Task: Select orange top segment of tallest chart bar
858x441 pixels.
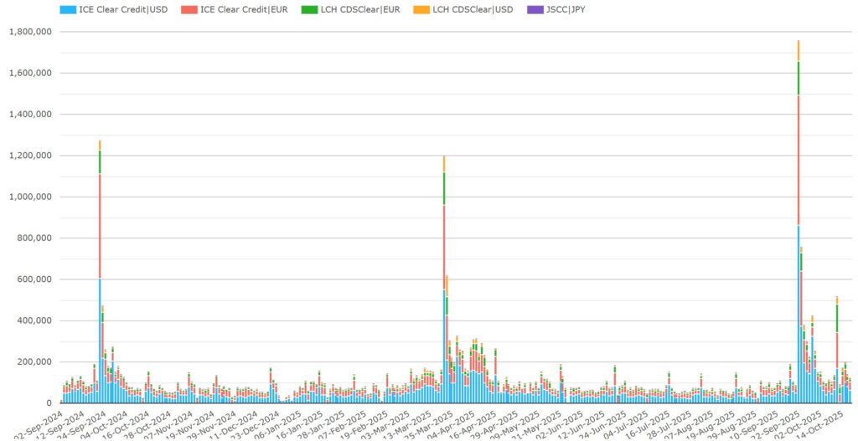Action: 799,50
